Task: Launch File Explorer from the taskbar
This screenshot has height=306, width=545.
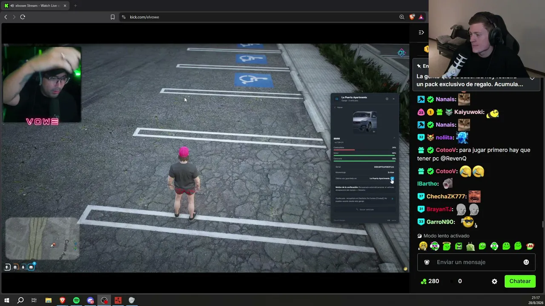Action: coord(49,300)
